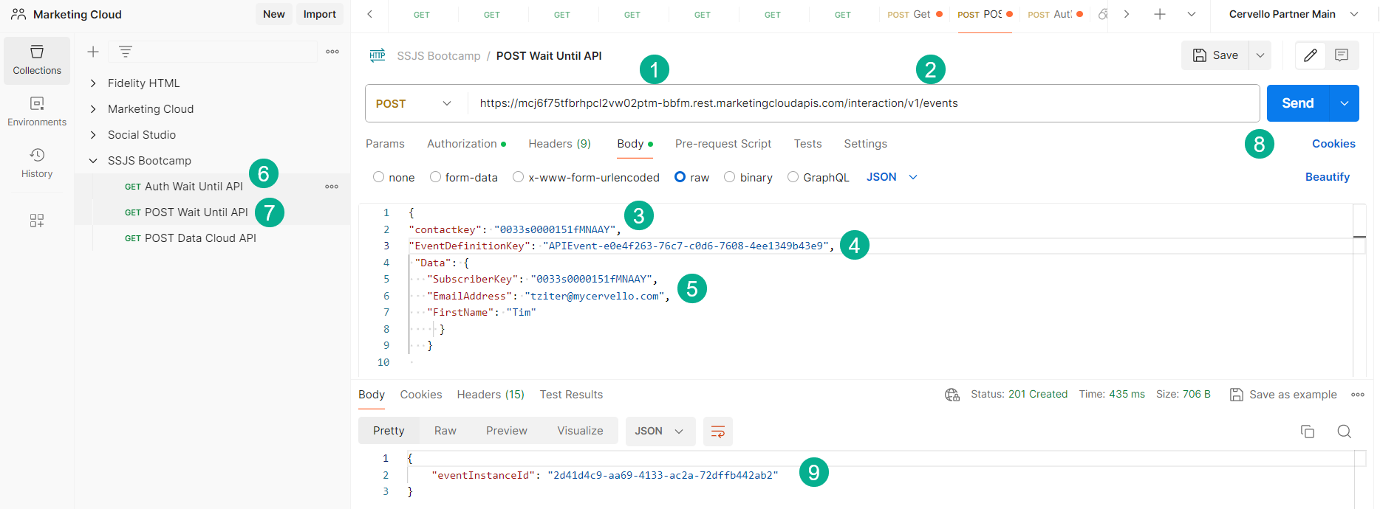Toggle response line wrap icon
Viewport: 1380px width, 509px height.
717,432
